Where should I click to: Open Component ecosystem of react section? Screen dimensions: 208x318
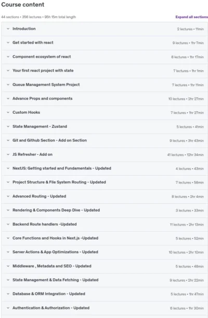pos(105,57)
